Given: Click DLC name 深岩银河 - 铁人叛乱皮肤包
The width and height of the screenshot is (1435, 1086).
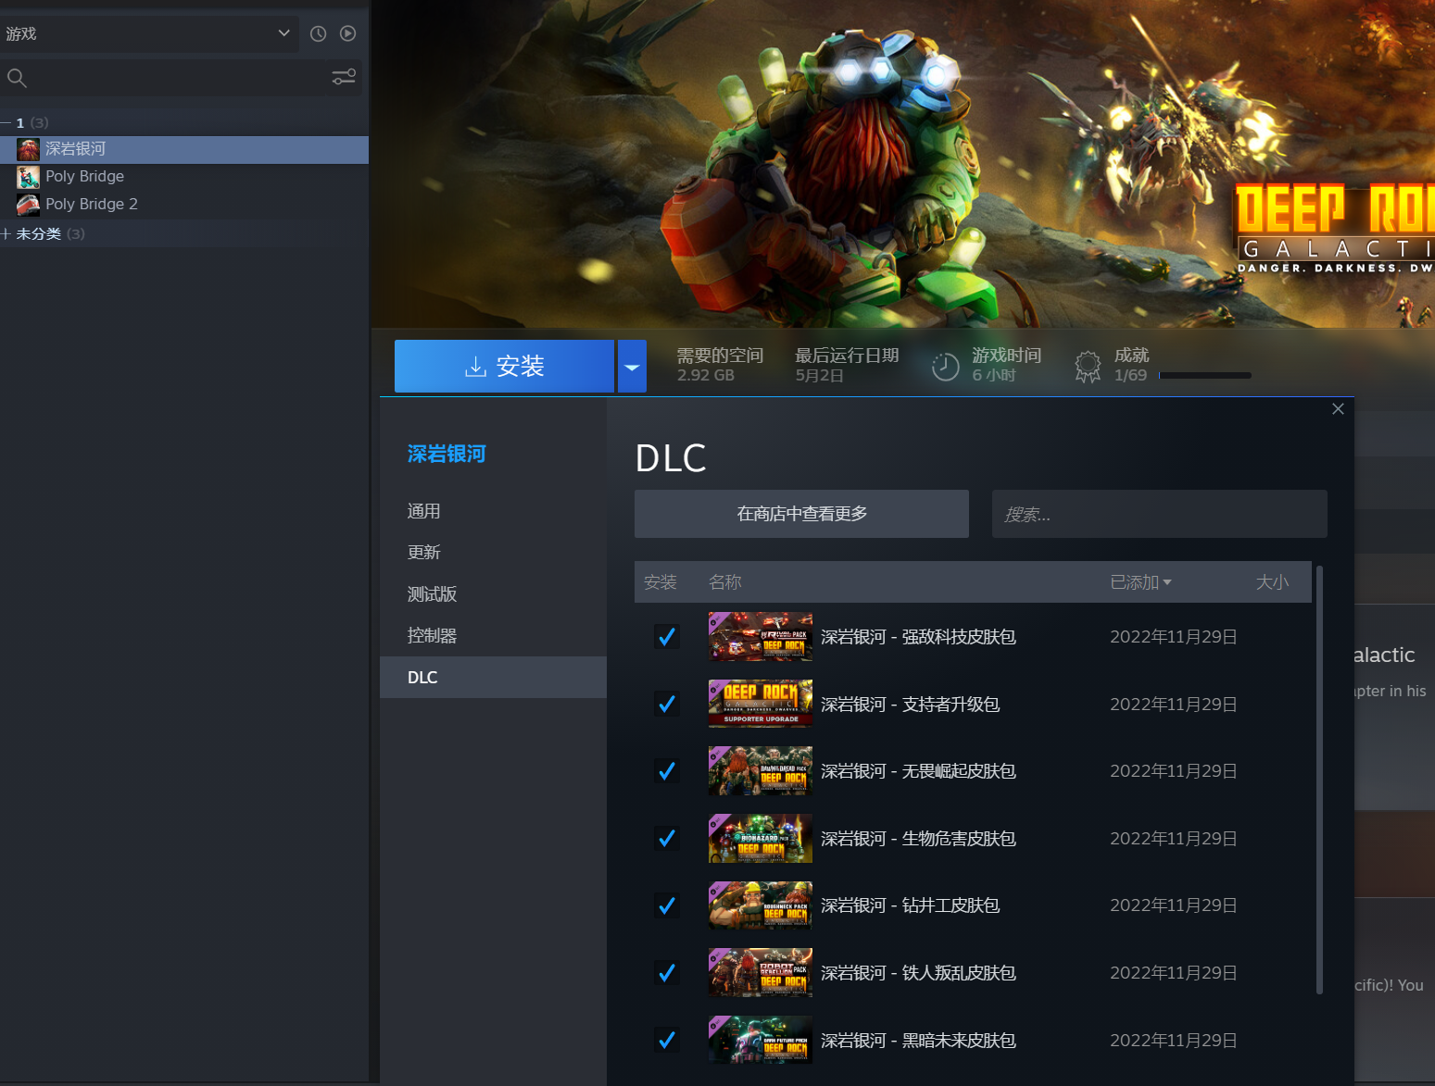Looking at the screenshot, I should click(x=918, y=973).
